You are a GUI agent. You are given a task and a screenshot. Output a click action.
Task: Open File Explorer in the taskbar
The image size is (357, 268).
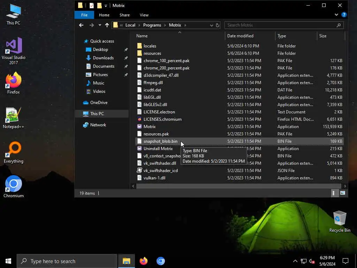point(126,261)
